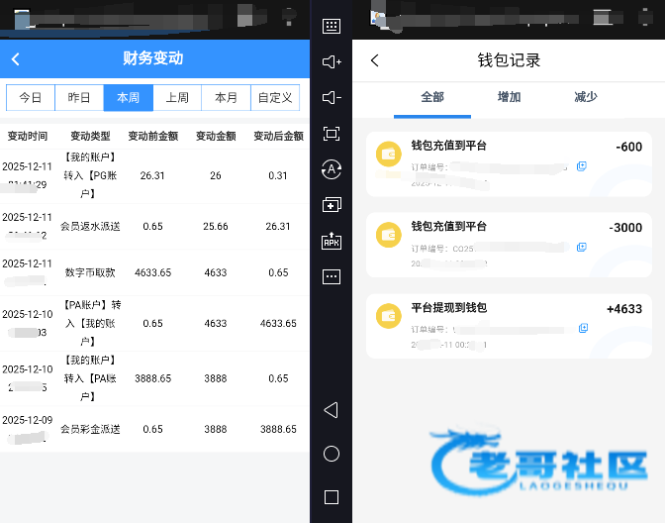Open the 自定义 custom date range tab
This screenshot has width=665, height=523.
point(274,97)
